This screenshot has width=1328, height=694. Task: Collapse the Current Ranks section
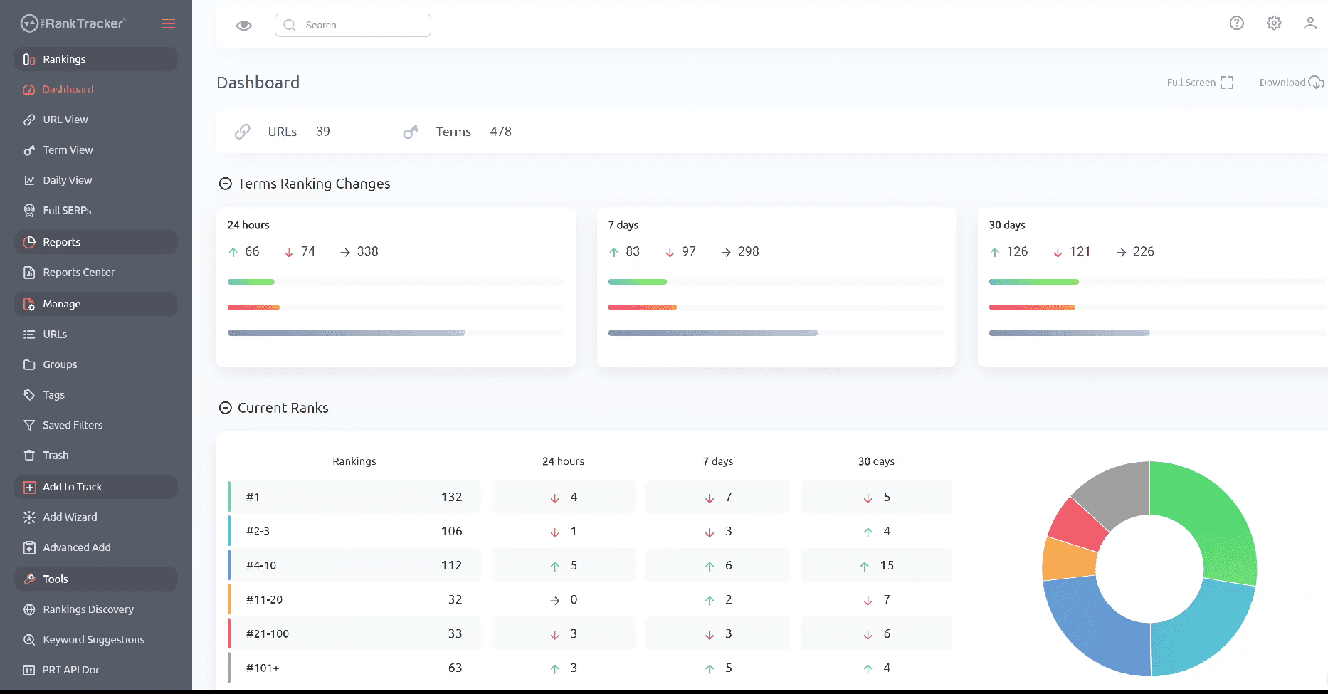(225, 408)
